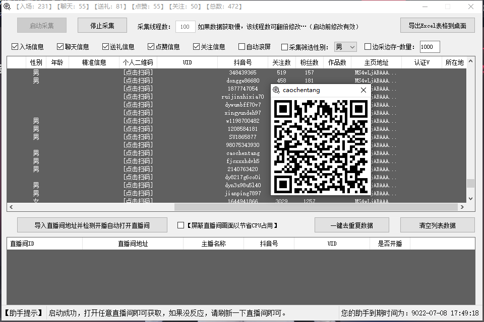Export data with 导出Excel表格到桌面 button
Image resolution: width=484 pixels, height=322 pixels.
438,25
